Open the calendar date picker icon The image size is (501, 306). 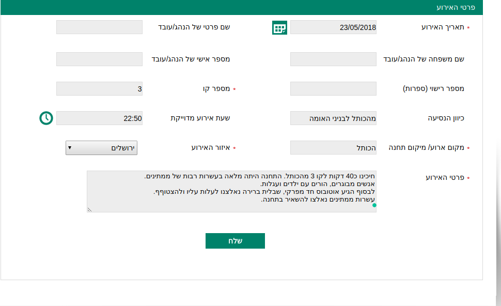(x=279, y=27)
